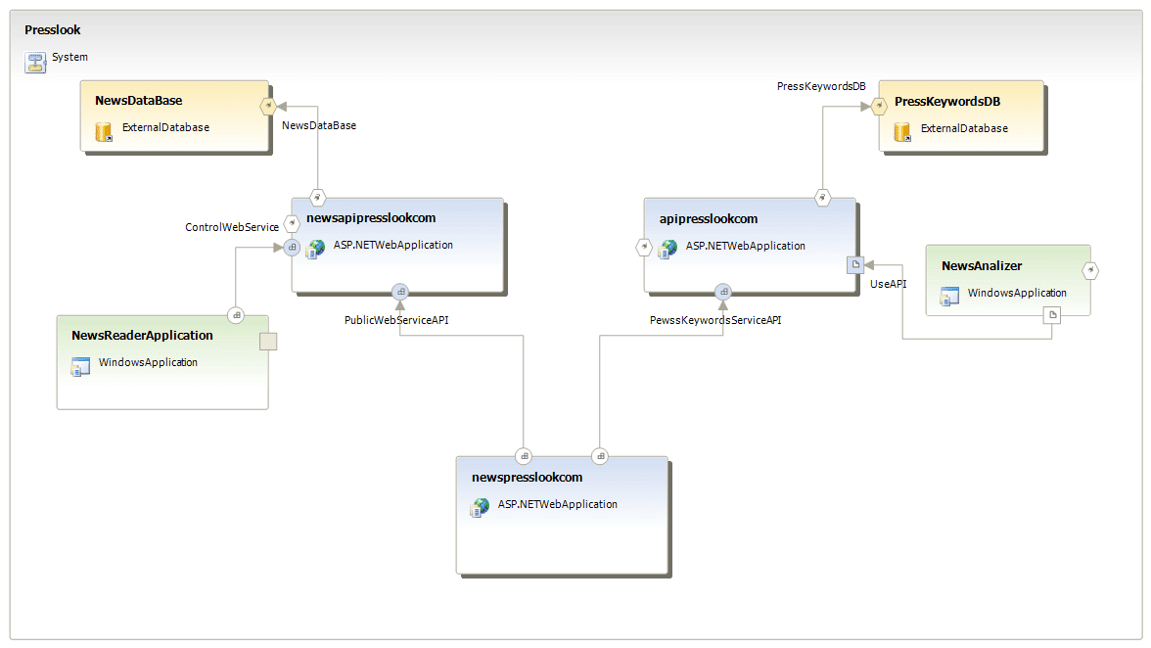The width and height of the screenshot is (1151, 648).
Task: Click the newspresslookcom ASP.NET globe icon
Action: pos(480,507)
